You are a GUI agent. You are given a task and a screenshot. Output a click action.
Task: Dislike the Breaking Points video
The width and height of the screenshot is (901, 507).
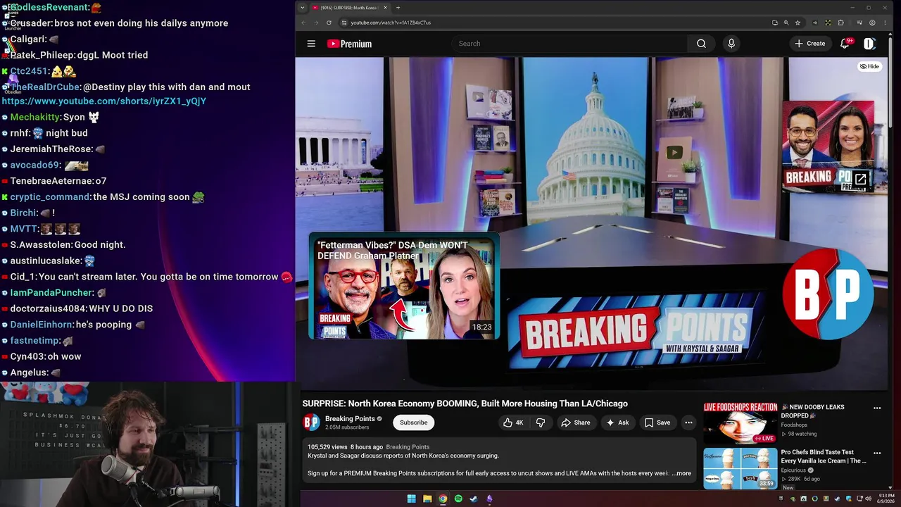tap(541, 423)
